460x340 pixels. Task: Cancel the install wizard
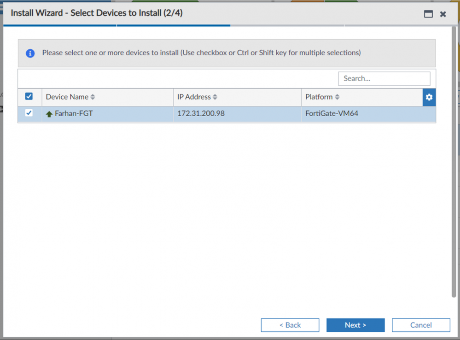click(421, 325)
